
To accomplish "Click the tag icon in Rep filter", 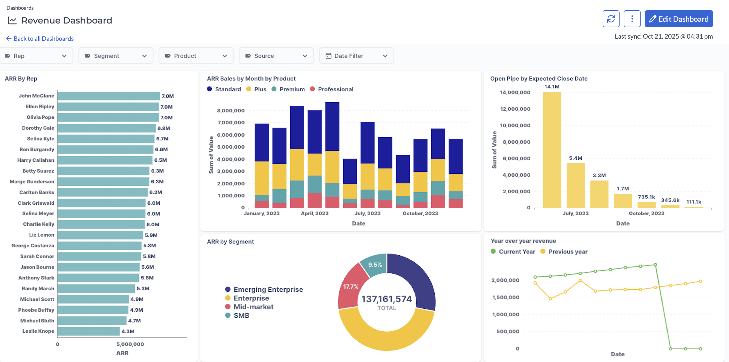I will pos(7,56).
